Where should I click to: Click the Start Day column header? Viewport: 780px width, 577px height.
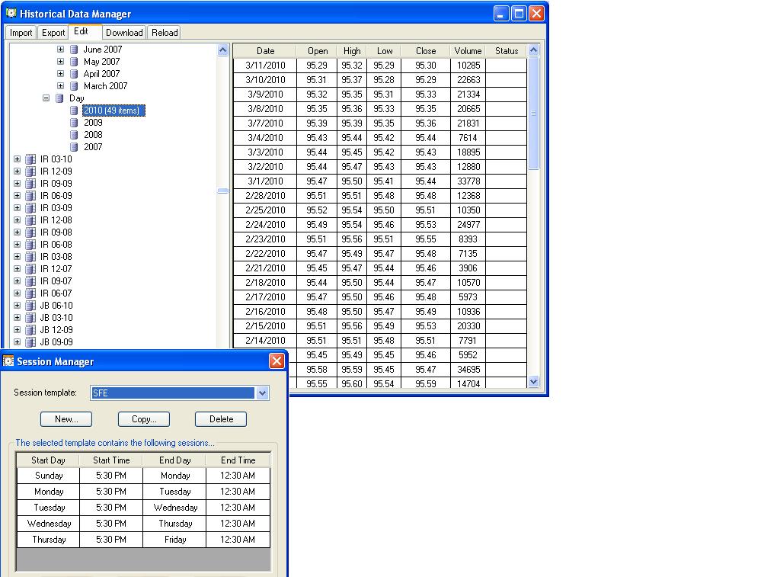pyautogui.click(x=48, y=460)
